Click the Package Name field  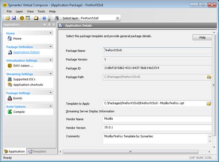(x=157, y=50)
